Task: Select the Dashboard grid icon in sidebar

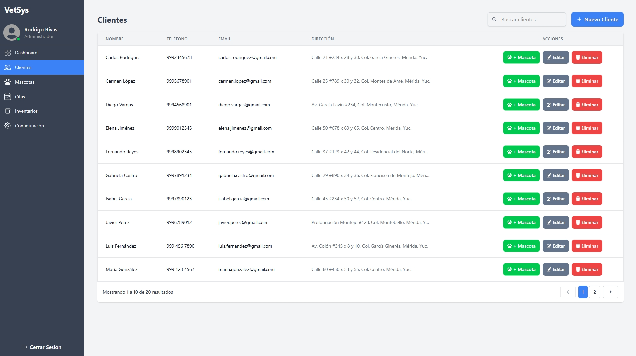Action: click(8, 53)
